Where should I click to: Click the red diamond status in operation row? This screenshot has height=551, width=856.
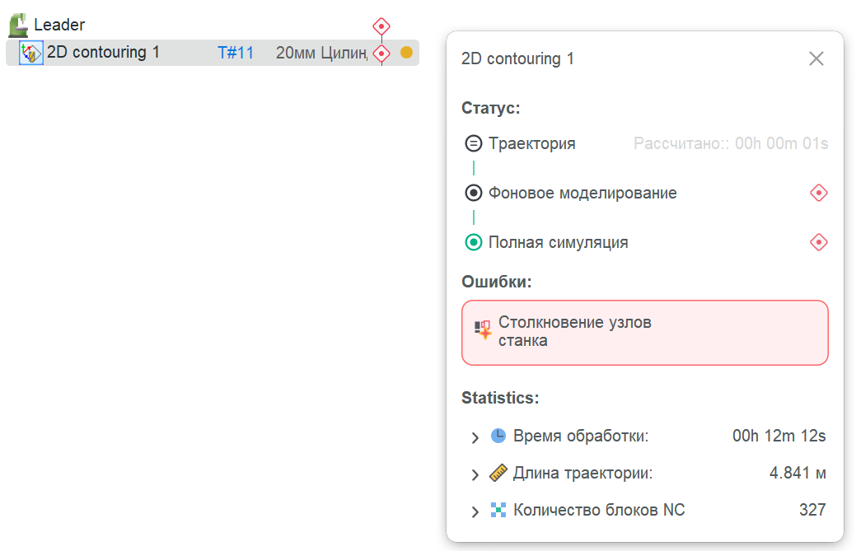381,54
